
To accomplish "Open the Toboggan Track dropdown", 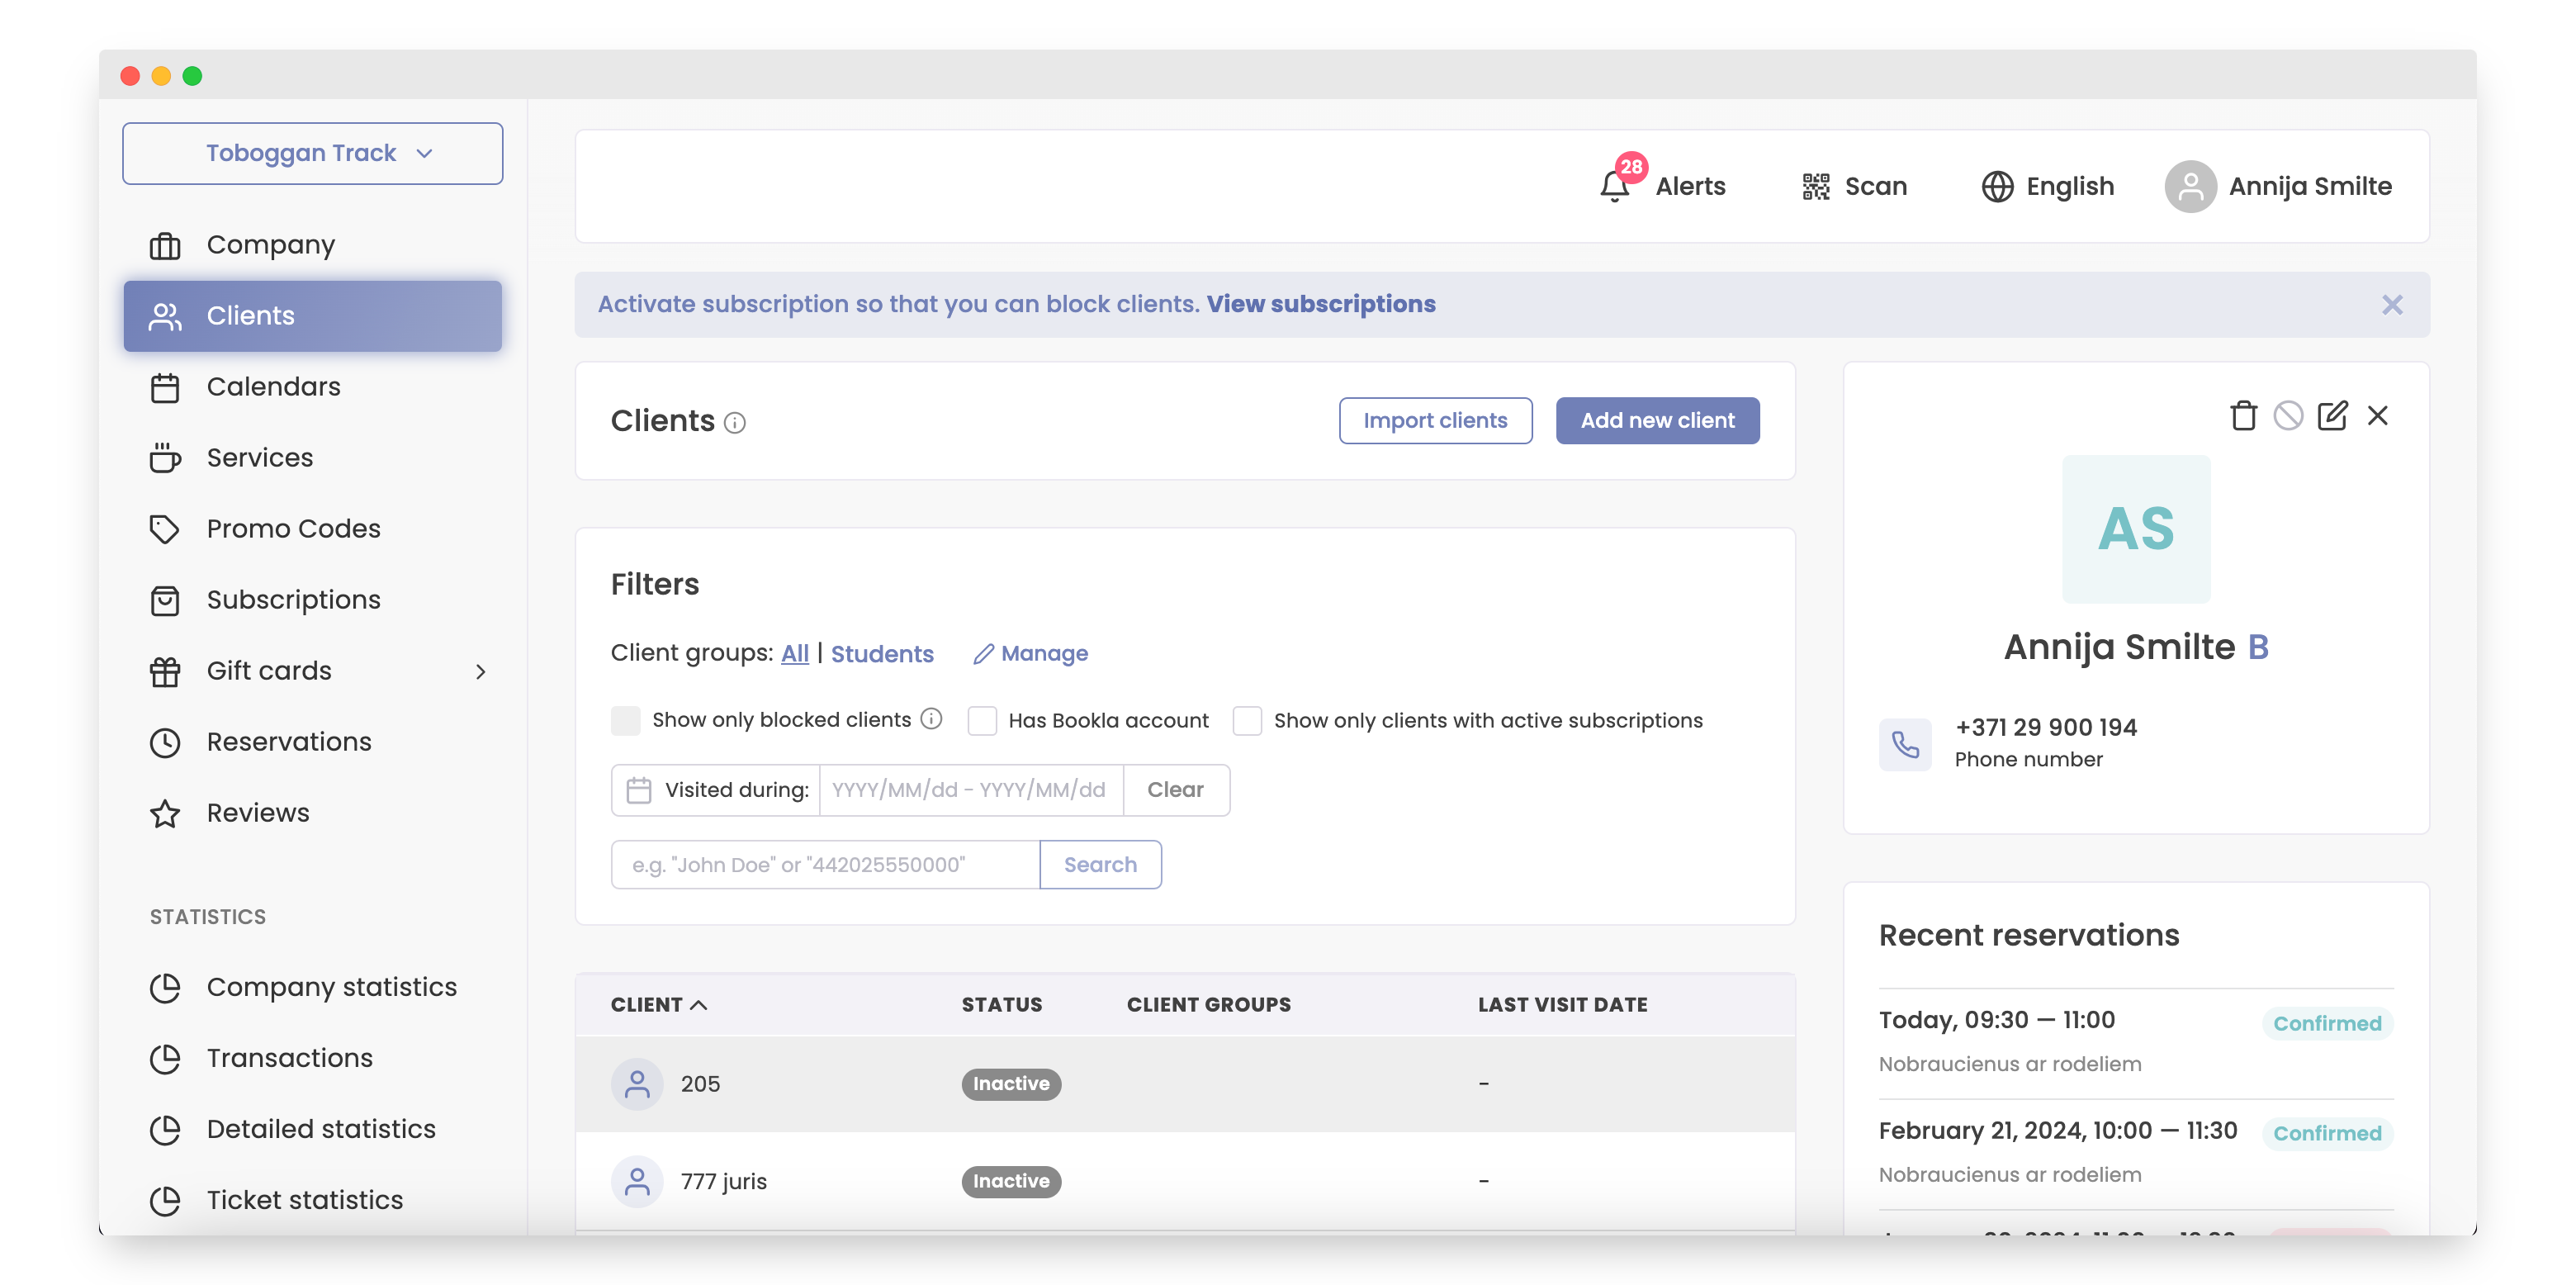I will pyautogui.click(x=312, y=153).
